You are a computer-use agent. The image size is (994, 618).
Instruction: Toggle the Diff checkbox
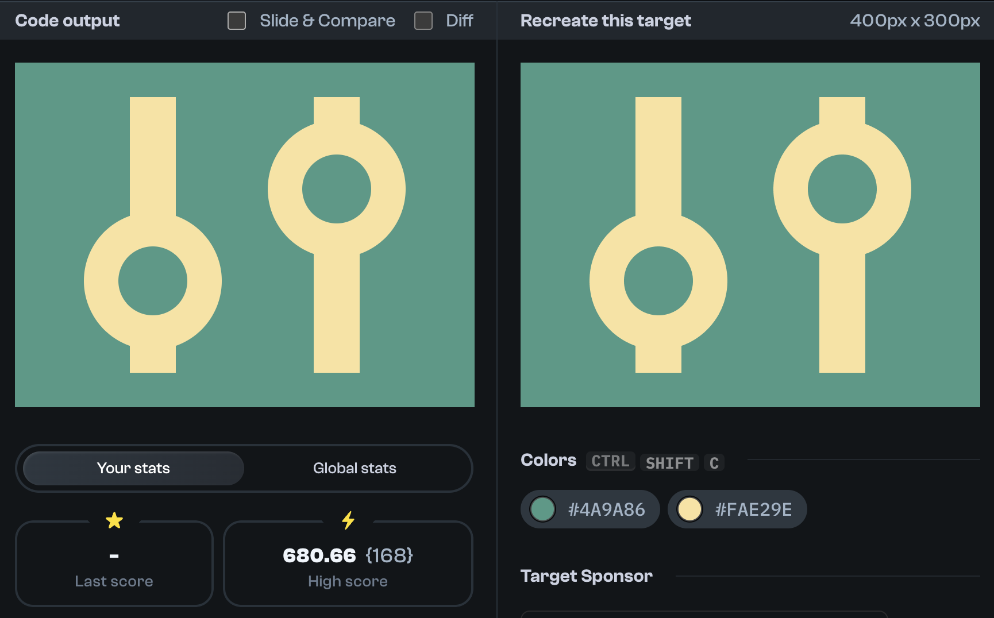click(423, 20)
